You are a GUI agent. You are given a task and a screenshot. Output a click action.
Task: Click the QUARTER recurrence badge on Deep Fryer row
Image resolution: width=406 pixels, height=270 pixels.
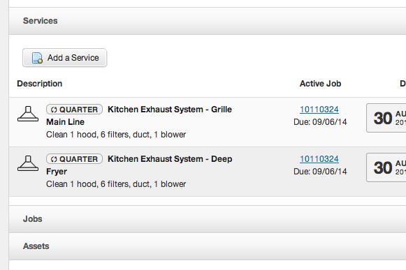coord(74,159)
